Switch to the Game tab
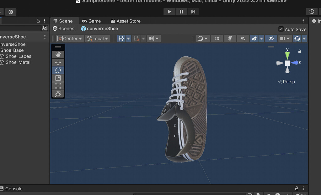This screenshot has height=195, width=321. (92, 21)
